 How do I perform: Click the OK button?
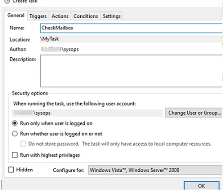pyautogui.click(x=202, y=186)
